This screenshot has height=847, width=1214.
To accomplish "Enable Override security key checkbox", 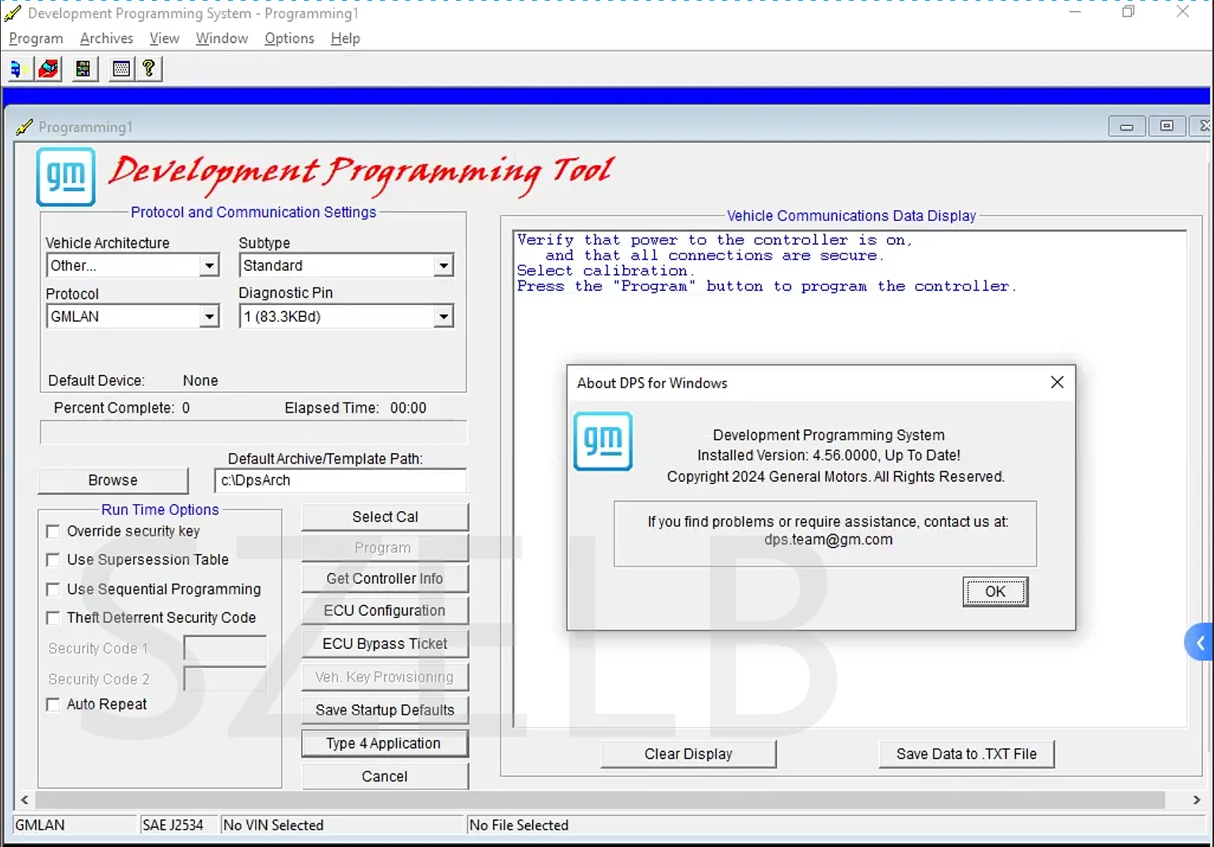I will 53,532.
